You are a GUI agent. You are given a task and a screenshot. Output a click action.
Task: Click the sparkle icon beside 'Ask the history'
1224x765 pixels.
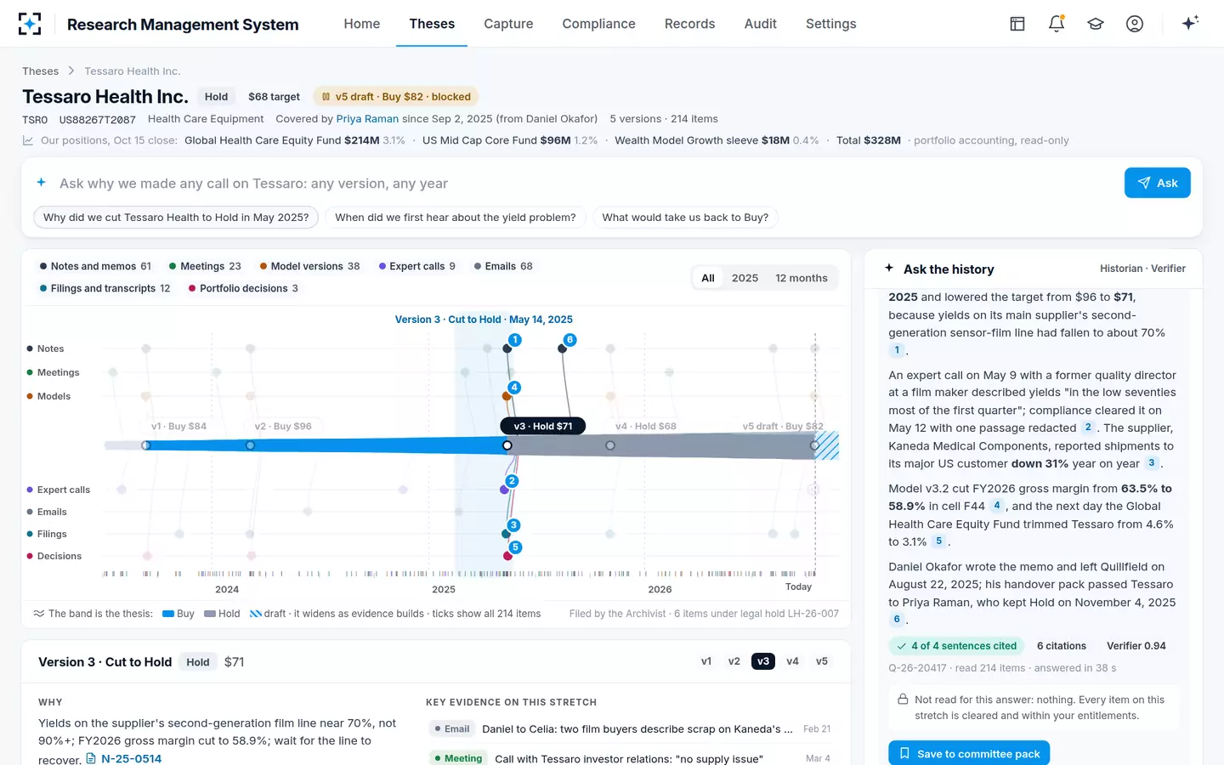889,269
